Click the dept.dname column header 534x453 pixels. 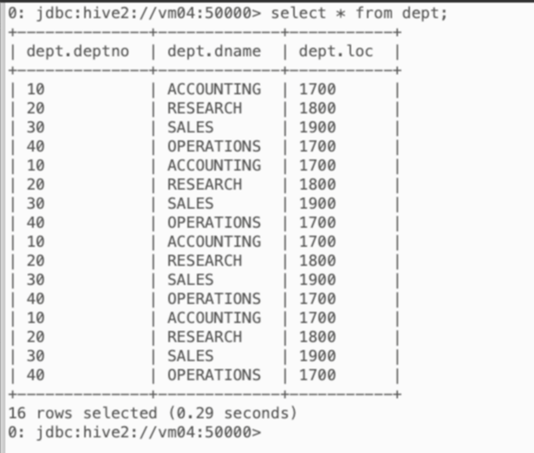214,51
